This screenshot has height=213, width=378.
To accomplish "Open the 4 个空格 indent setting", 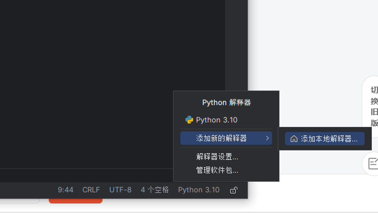I will (x=155, y=190).
